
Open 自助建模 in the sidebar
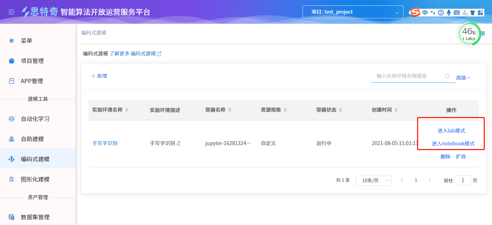(x=38, y=139)
